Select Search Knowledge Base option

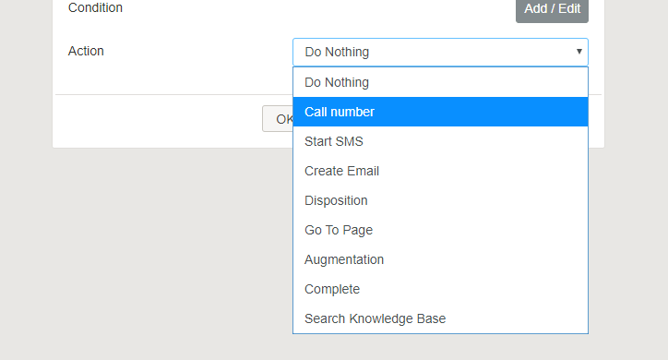click(x=440, y=318)
